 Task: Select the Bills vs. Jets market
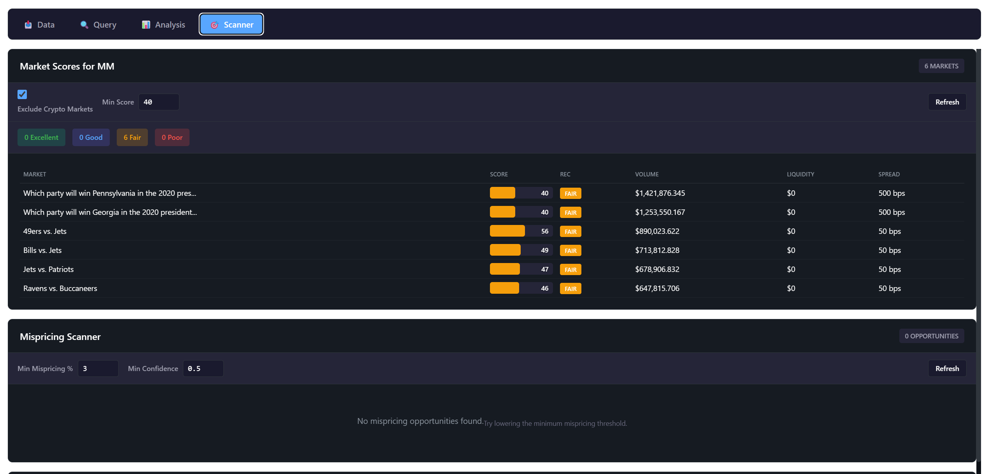[492, 250]
